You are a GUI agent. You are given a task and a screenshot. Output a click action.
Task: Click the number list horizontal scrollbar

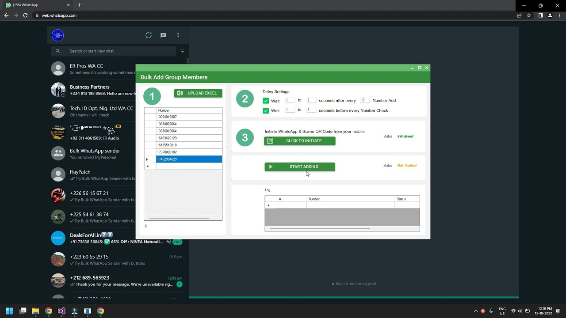[x=179, y=218]
